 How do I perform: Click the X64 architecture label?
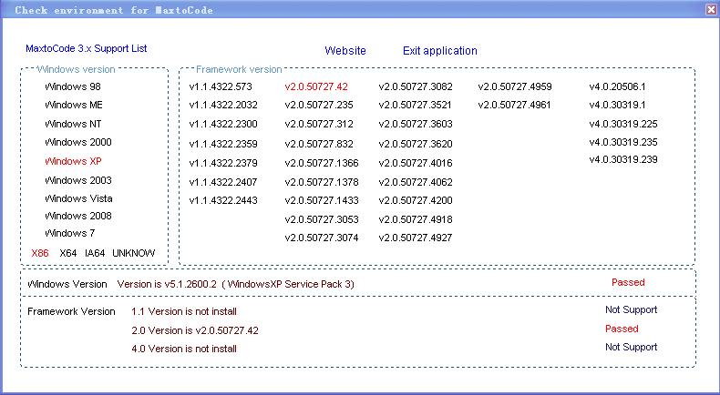coord(68,253)
